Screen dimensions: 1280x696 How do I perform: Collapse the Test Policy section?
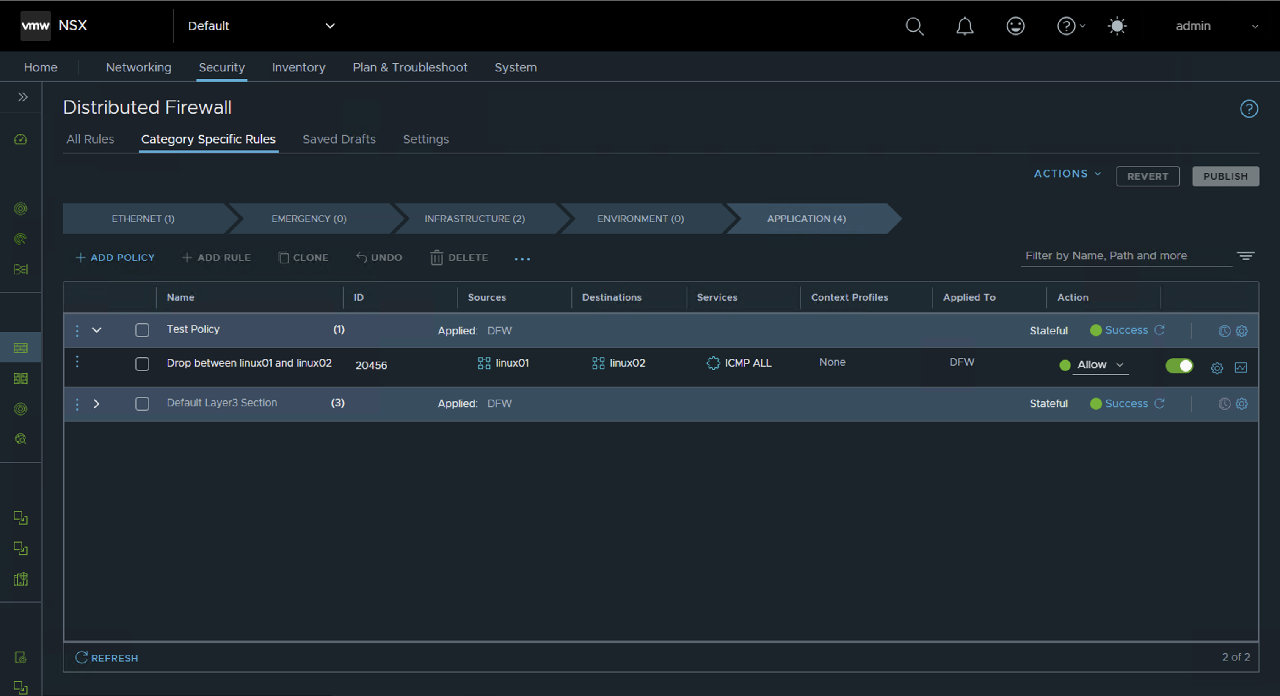[97, 330]
